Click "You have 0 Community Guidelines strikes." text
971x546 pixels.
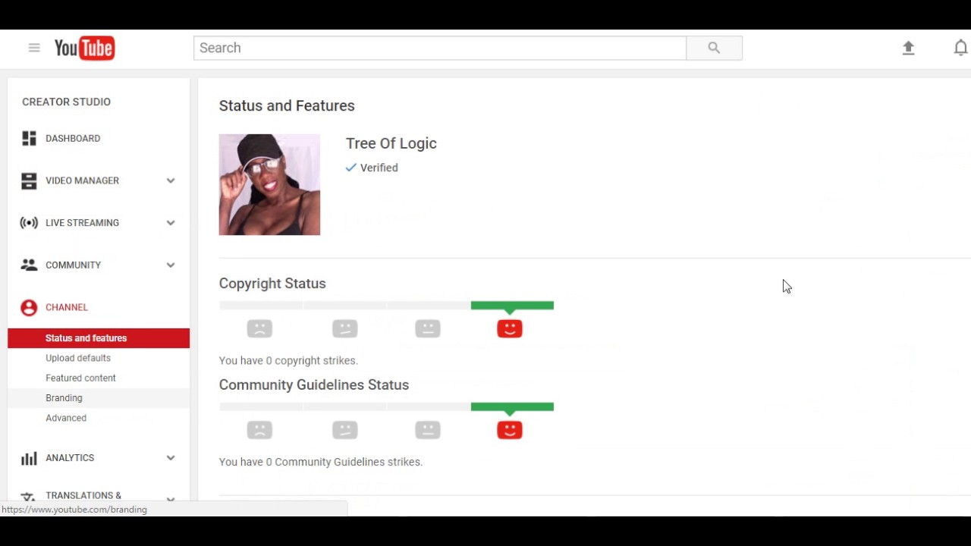[x=321, y=462]
